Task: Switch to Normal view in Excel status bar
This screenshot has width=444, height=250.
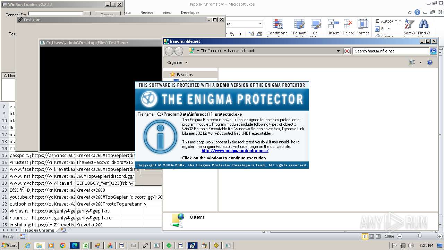Action: pyautogui.click(x=365, y=236)
